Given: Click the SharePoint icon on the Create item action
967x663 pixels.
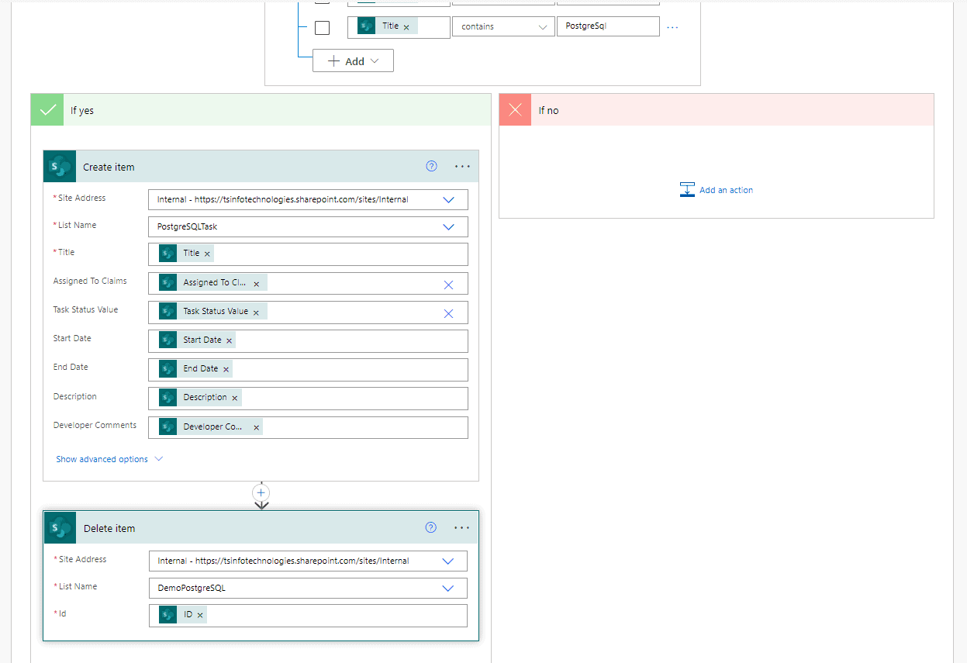Looking at the screenshot, I should pos(60,166).
